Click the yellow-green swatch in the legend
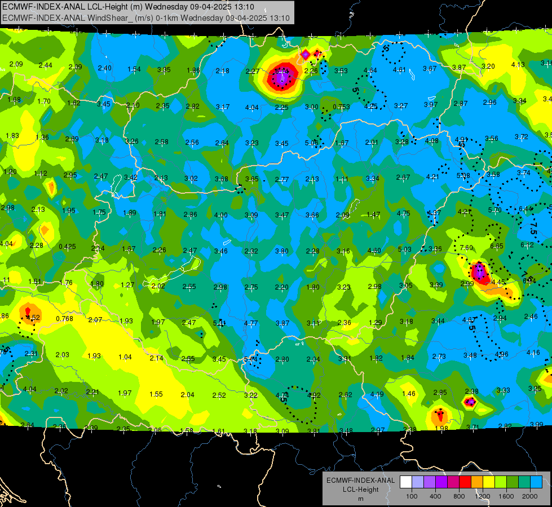Viewport: 552px width, 507px height. click(x=501, y=482)
